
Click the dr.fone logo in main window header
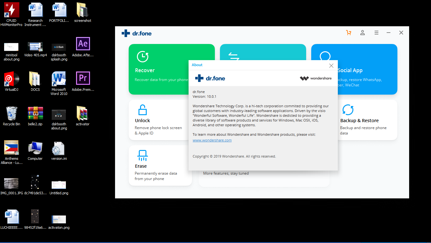(x=137, y=33)
